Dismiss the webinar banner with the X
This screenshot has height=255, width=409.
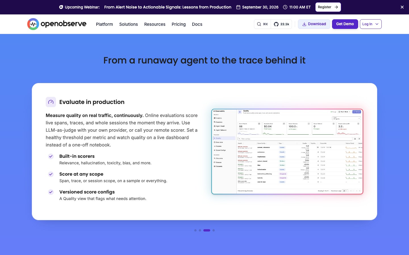tap(402, 7)
